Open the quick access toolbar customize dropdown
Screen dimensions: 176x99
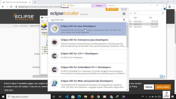click(73, 5)
